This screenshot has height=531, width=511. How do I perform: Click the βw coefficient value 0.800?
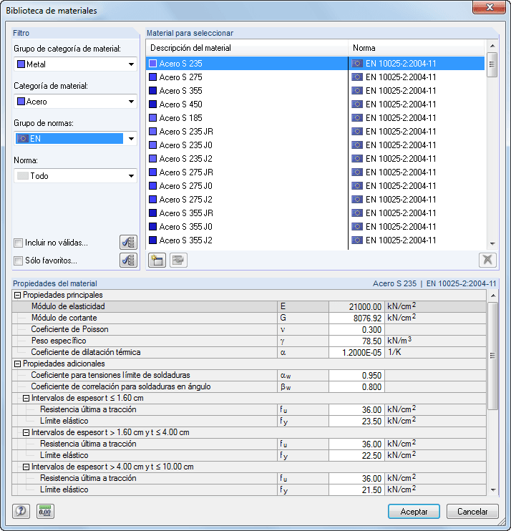(x=356, y=387)
